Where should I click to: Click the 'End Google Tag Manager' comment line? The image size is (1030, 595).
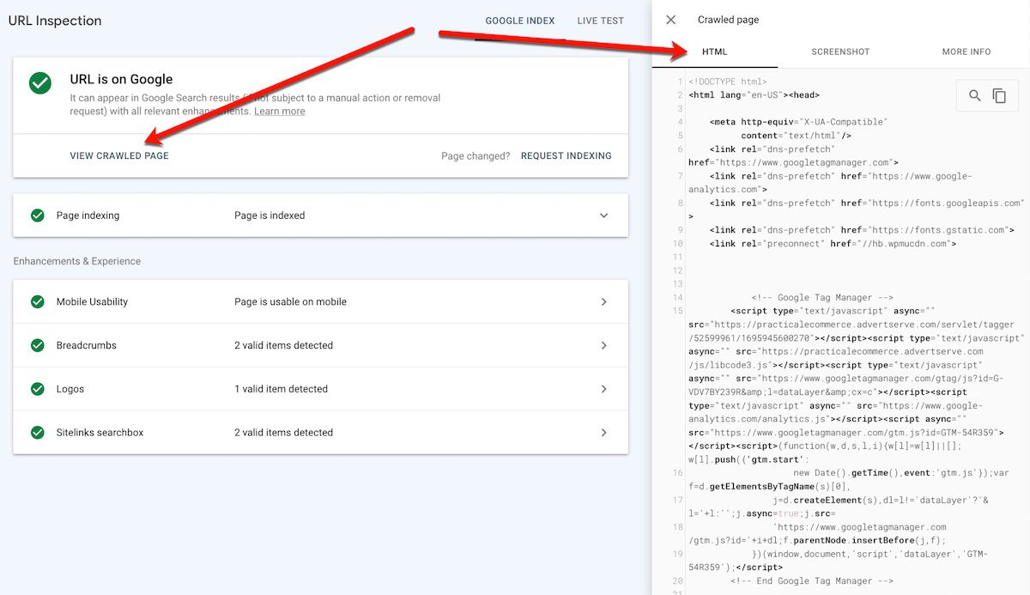click(812, 581)
